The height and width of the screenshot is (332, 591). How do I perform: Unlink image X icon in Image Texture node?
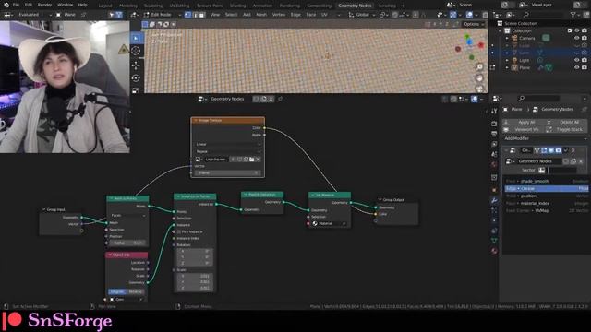tap(259, 160)
